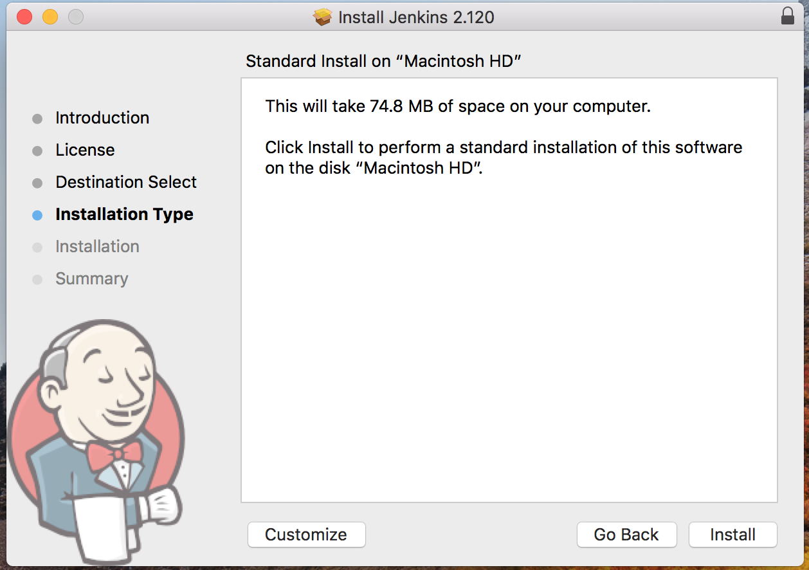
Task: Close the installer with the red button
Action: pyautogui.click(x=24, y=17)
